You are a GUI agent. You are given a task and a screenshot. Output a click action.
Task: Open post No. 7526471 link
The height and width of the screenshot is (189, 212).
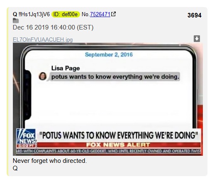coord(100,14)
